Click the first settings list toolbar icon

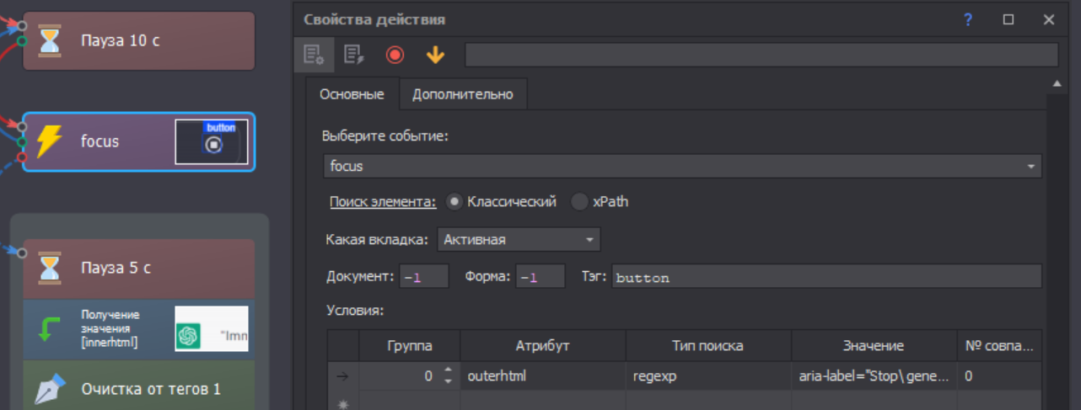tap(314, 56)
